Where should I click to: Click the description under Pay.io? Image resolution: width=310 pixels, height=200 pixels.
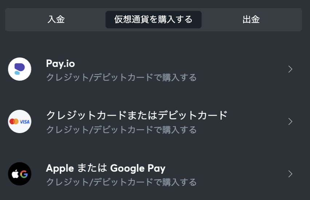pos(122,77)
